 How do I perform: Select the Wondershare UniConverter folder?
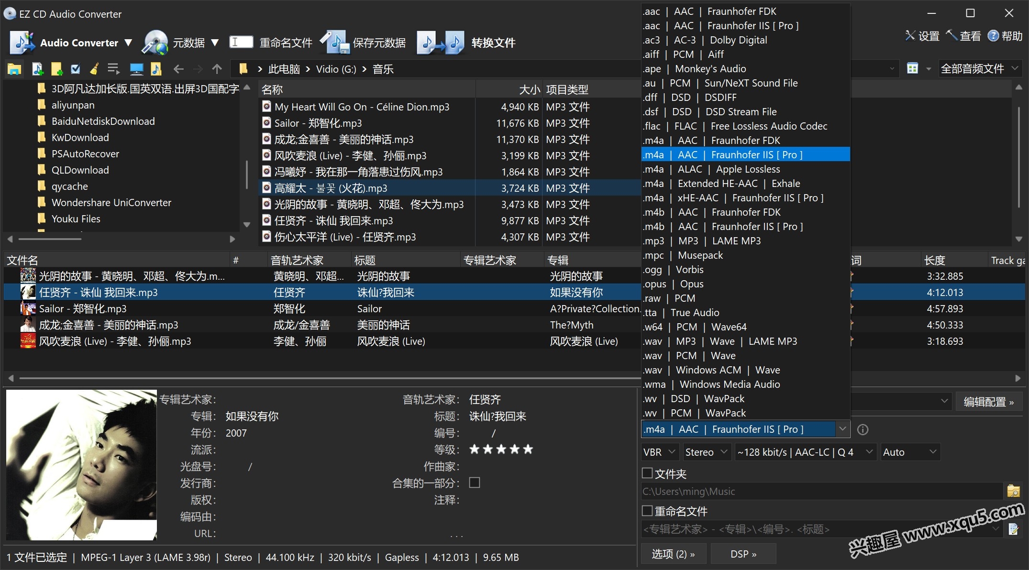pyautogui.click(x=111, y=203)
